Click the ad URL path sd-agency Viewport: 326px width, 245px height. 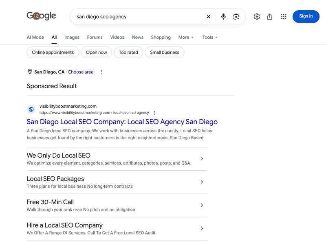pyautogui.click(x=140, y=113)
